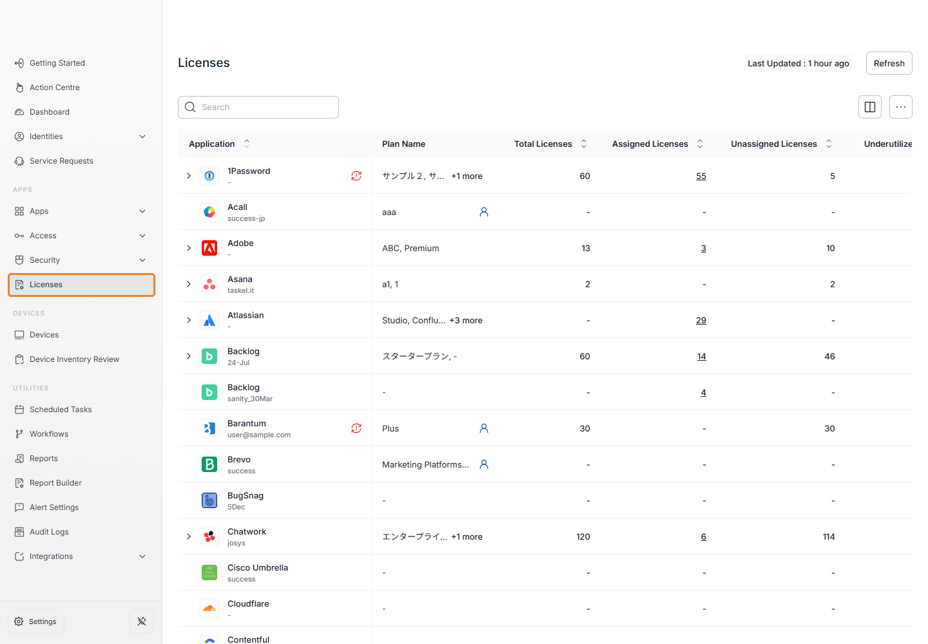The image size is (928, 644).
Task: Click the user icon in Acall plan cell
Action: (x=484, y=212)
